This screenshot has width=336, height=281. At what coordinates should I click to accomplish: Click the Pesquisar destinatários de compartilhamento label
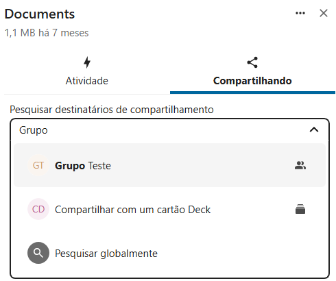[x=112, y=110]
